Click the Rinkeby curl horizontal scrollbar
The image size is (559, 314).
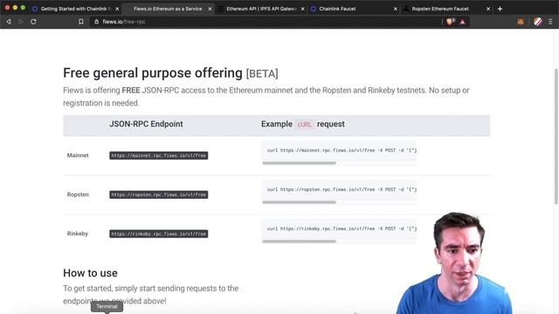299,242
